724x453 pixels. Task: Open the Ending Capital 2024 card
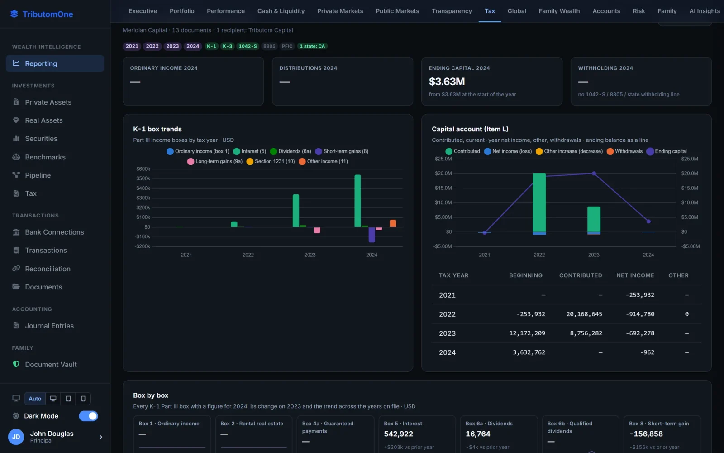[491, 81]
